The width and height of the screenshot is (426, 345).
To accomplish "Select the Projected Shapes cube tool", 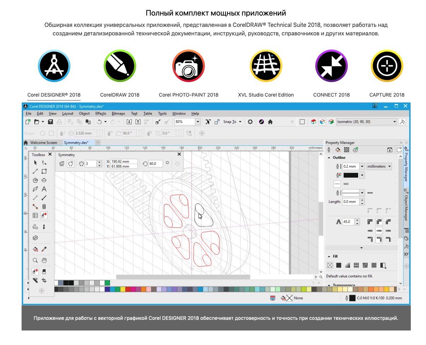I will (35, 238).
